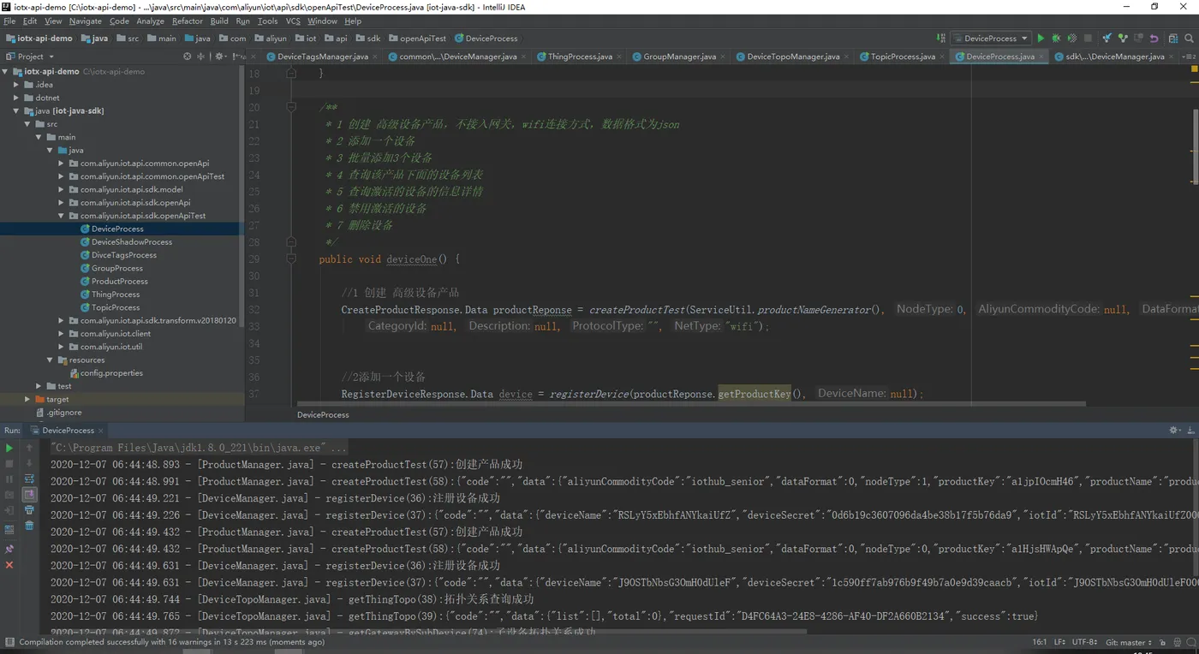Open the Refactor menu
The image size is (1199, 654).
[188, 21]
